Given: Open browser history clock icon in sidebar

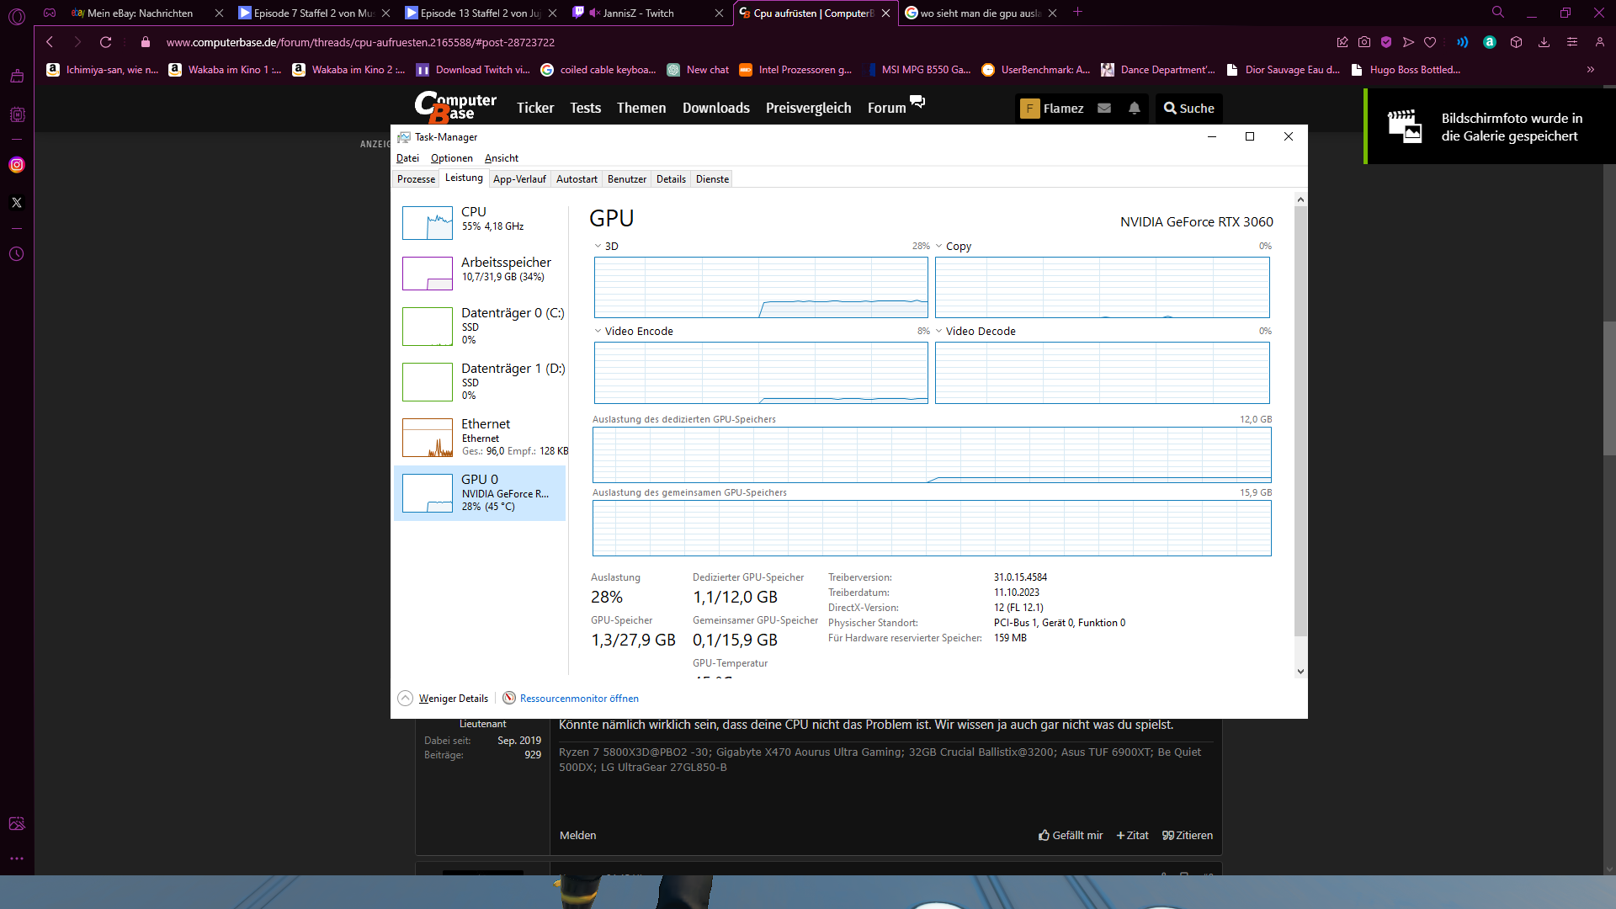Looking at the screenshot, I should click(x=17, y=254).
